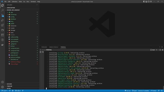The height and width of the screenshot is (92, 164).
Task: Open Customize Layout icon in title bar
Action: click(x=151, y=2)
